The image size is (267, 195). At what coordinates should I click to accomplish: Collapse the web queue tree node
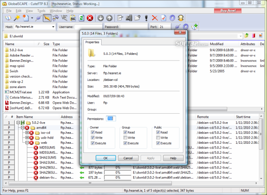(27, 143)
